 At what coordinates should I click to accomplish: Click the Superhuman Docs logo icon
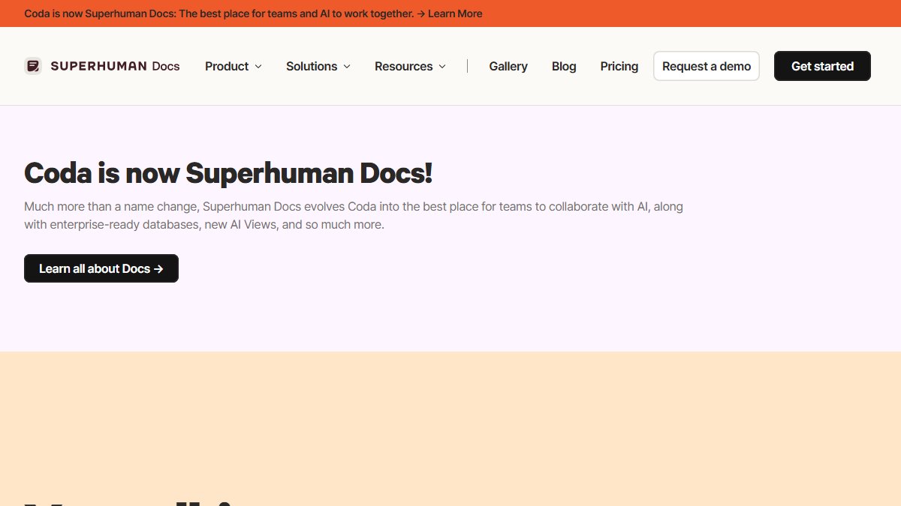(x=32, y=66)
